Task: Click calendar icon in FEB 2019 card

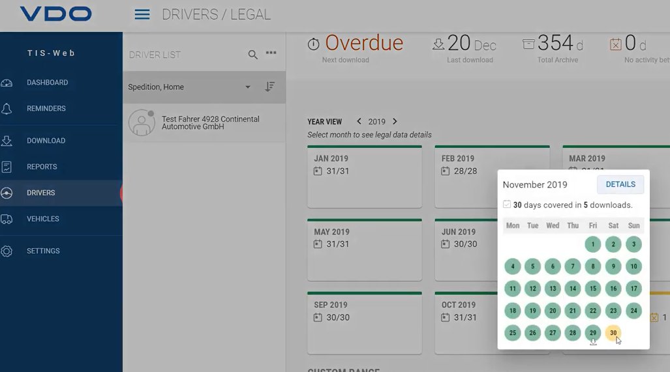Action: 445,171
